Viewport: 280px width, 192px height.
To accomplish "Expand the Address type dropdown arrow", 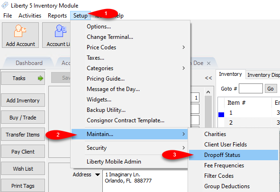I will tap(98, 174).
